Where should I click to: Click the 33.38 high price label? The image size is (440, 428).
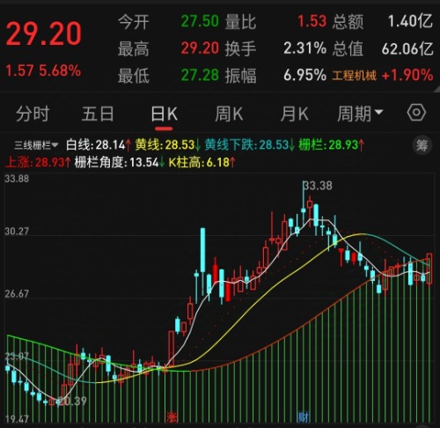click(x=318, y=186)
